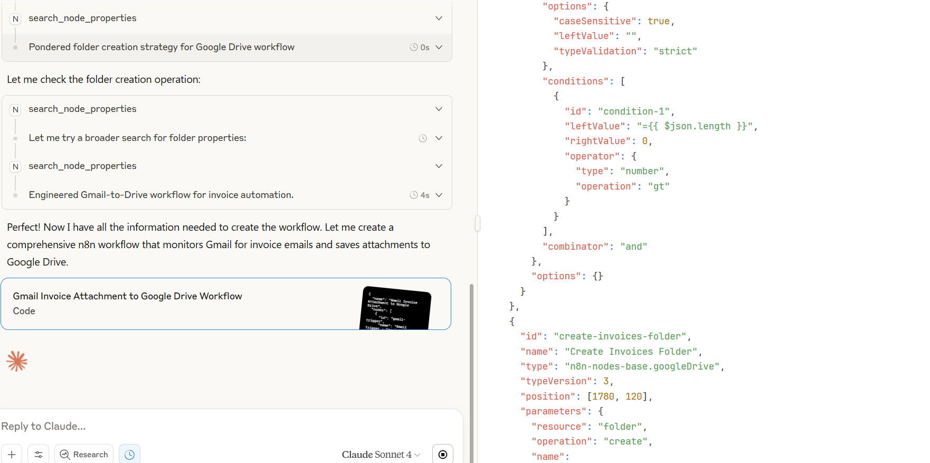The image size is (930, 463).
Task: Click the panel divider resize handle
Action: tap(477, 223)
